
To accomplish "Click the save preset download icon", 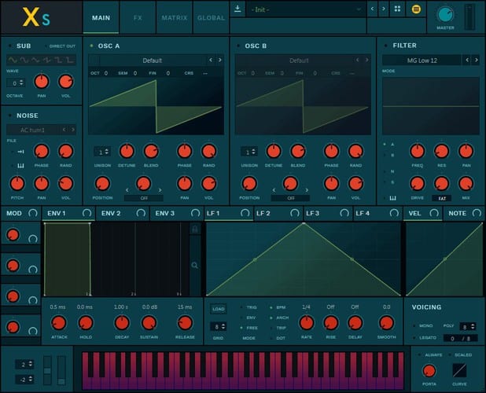I will coord(237,9).
